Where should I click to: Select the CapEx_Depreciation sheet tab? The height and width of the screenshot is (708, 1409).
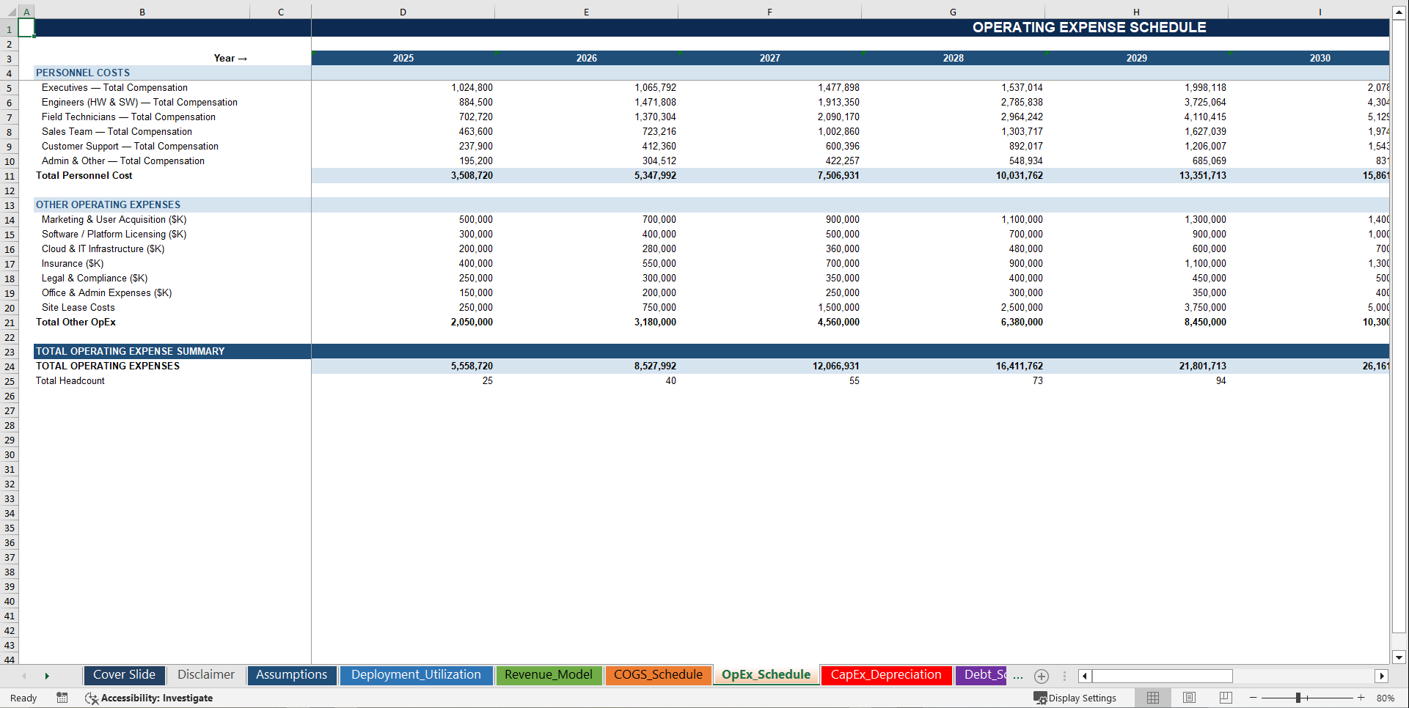886,675
